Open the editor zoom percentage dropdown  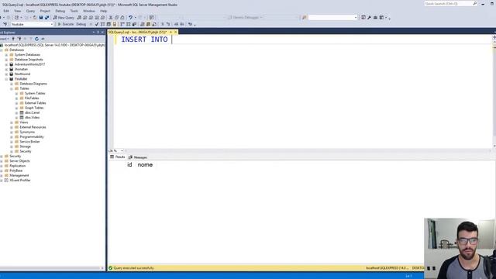[122, 150]
